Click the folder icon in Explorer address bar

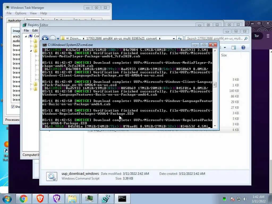pyautogui.click(x=63, y=38)
